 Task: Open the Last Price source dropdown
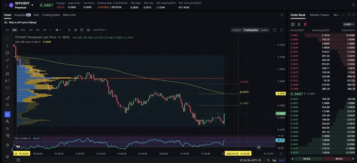(100, 30)
